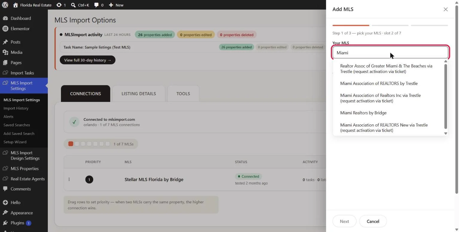
Task: Open Pages from its sidebar icon
Action: click(5, 62)
